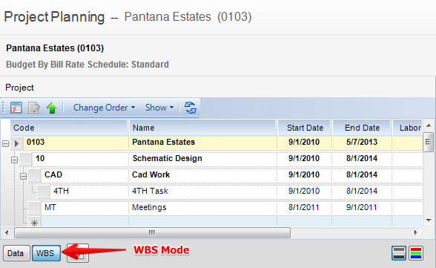Switch to Data mode

pyautogui.click(x=16, y=253)
